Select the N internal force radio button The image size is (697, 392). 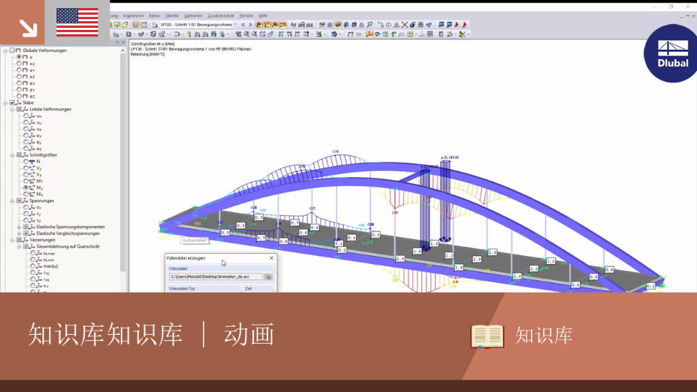click(26, 161)
